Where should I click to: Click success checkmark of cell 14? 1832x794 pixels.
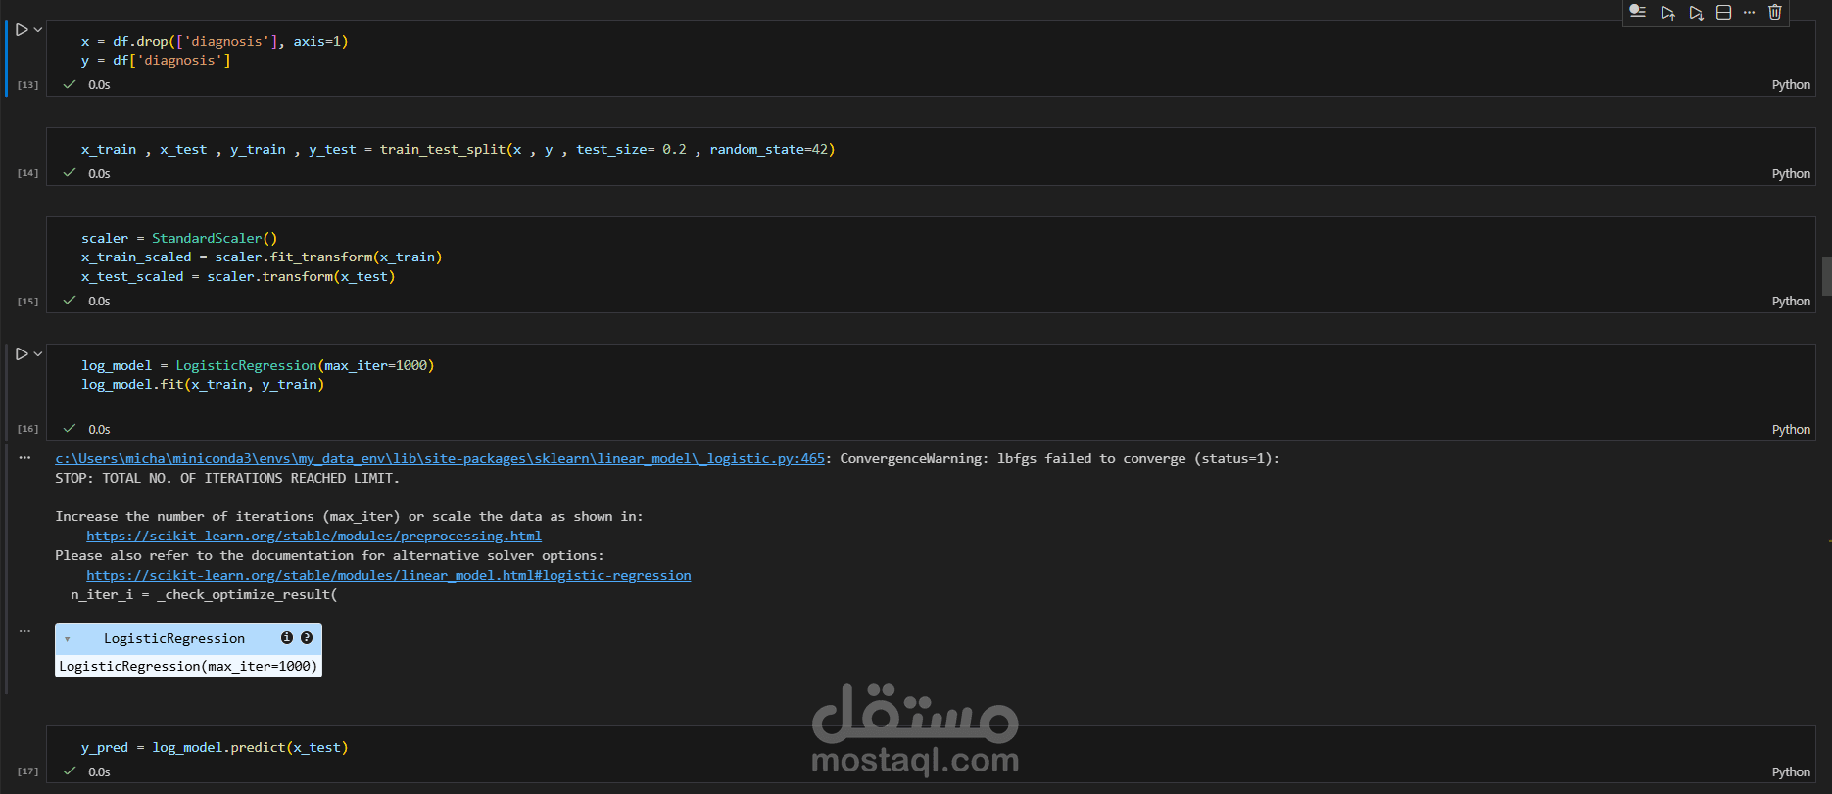(70, 173)
